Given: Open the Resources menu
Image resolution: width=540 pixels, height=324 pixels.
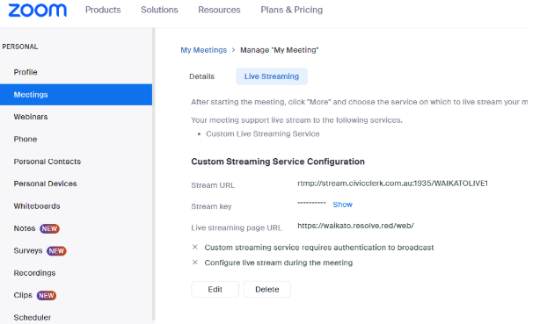Looking at the screenshot, I should tap(219, 10).
